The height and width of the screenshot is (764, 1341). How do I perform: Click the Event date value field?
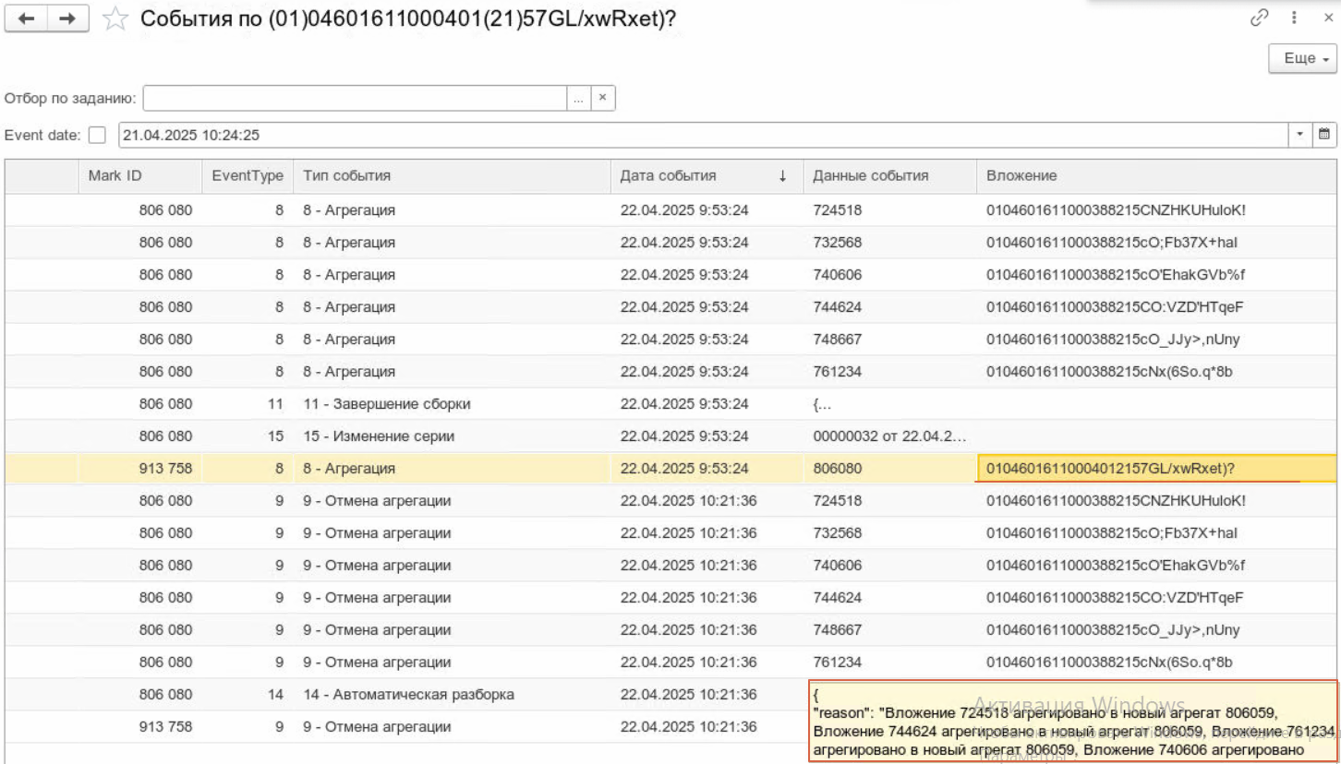[x=702, y=135]
